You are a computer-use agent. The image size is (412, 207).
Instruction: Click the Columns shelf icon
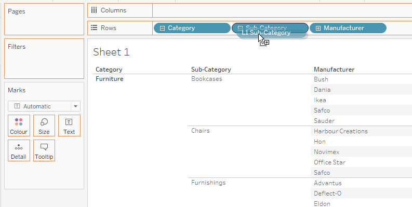(94, 10)
